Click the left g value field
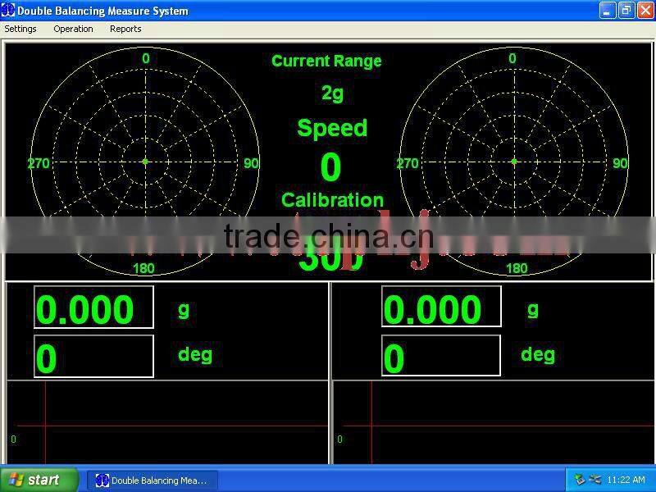Viewport: 656px width, 492px height. pyautogui.click(x=93, y=307)
